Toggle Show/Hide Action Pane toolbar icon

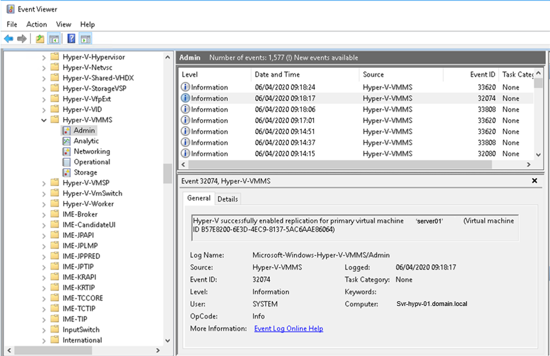pos(85,39)
